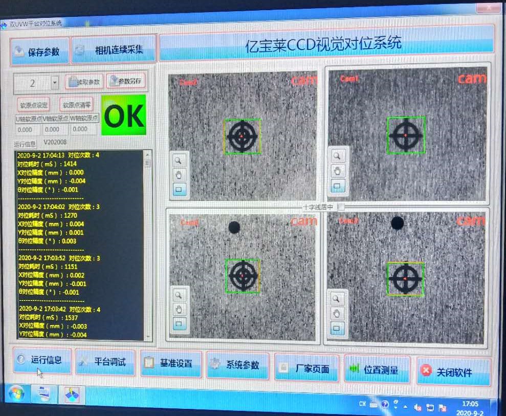Click the zoom tool in top-left camera view
Viewport: 506px width, 416px height.
[179, 160]
